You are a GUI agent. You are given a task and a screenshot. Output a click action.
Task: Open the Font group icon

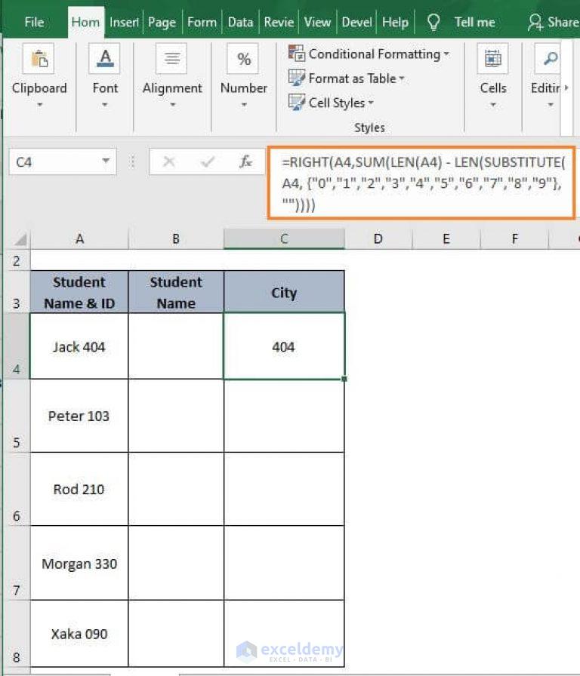pyautogui.click(x=104, y=59)
